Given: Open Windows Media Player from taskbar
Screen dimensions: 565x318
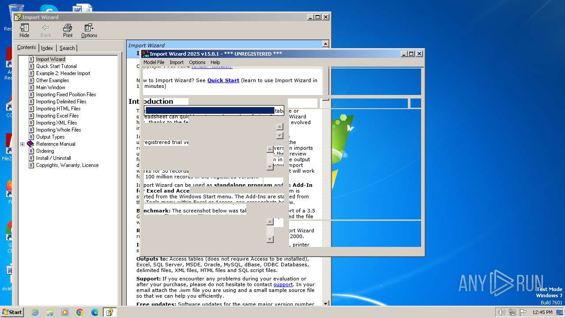Looking at the screenshot, I should pos(65,312).
